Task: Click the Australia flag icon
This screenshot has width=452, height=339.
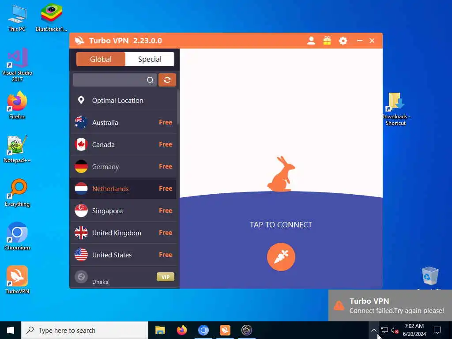Action: point(81,122)
